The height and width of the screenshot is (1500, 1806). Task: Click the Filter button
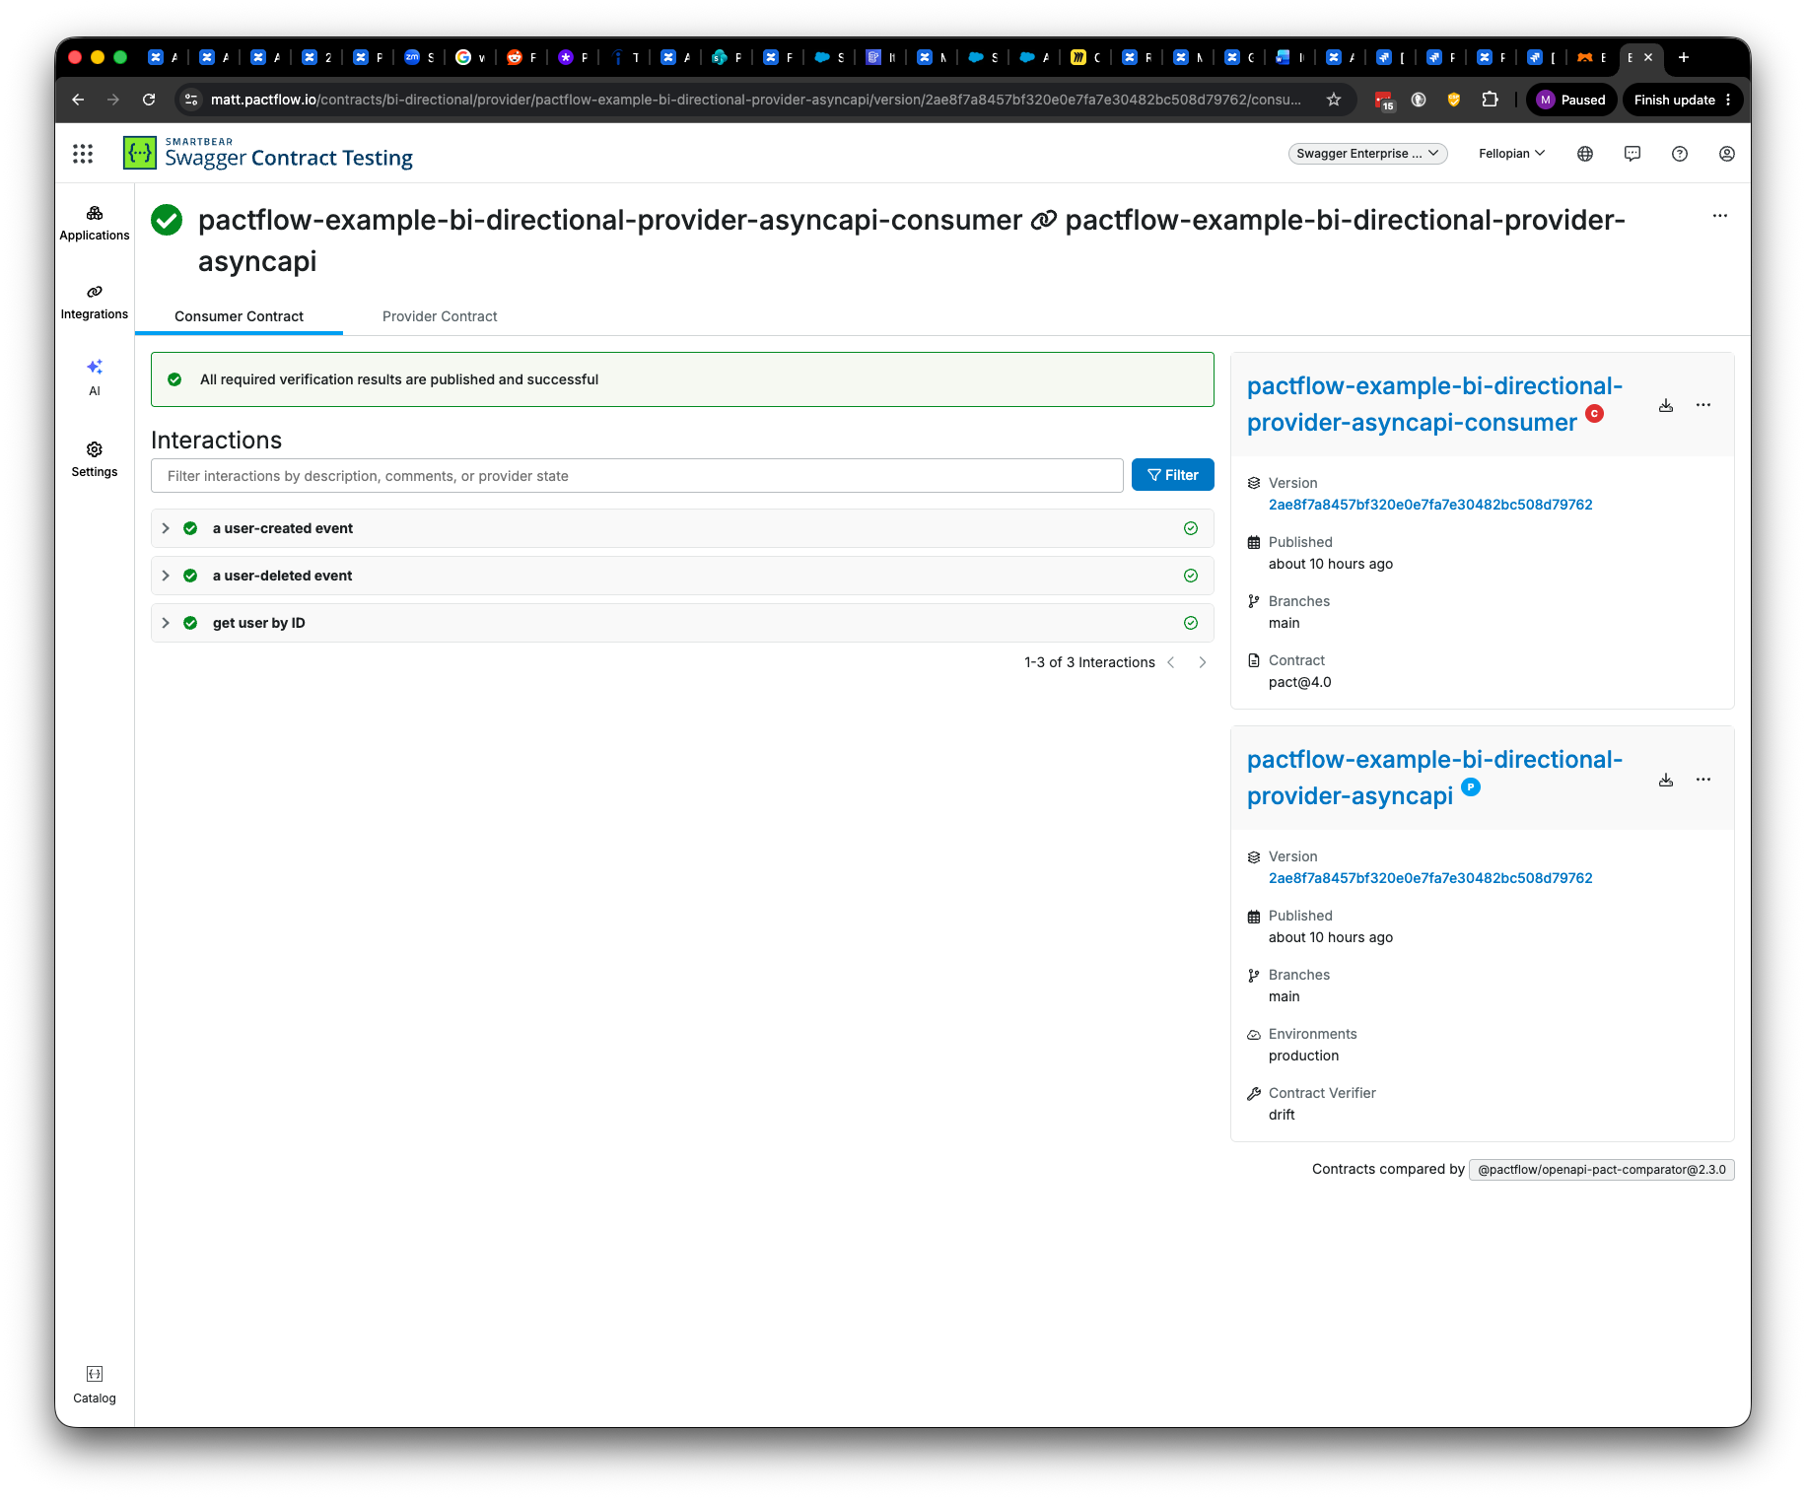[1173, 475]
